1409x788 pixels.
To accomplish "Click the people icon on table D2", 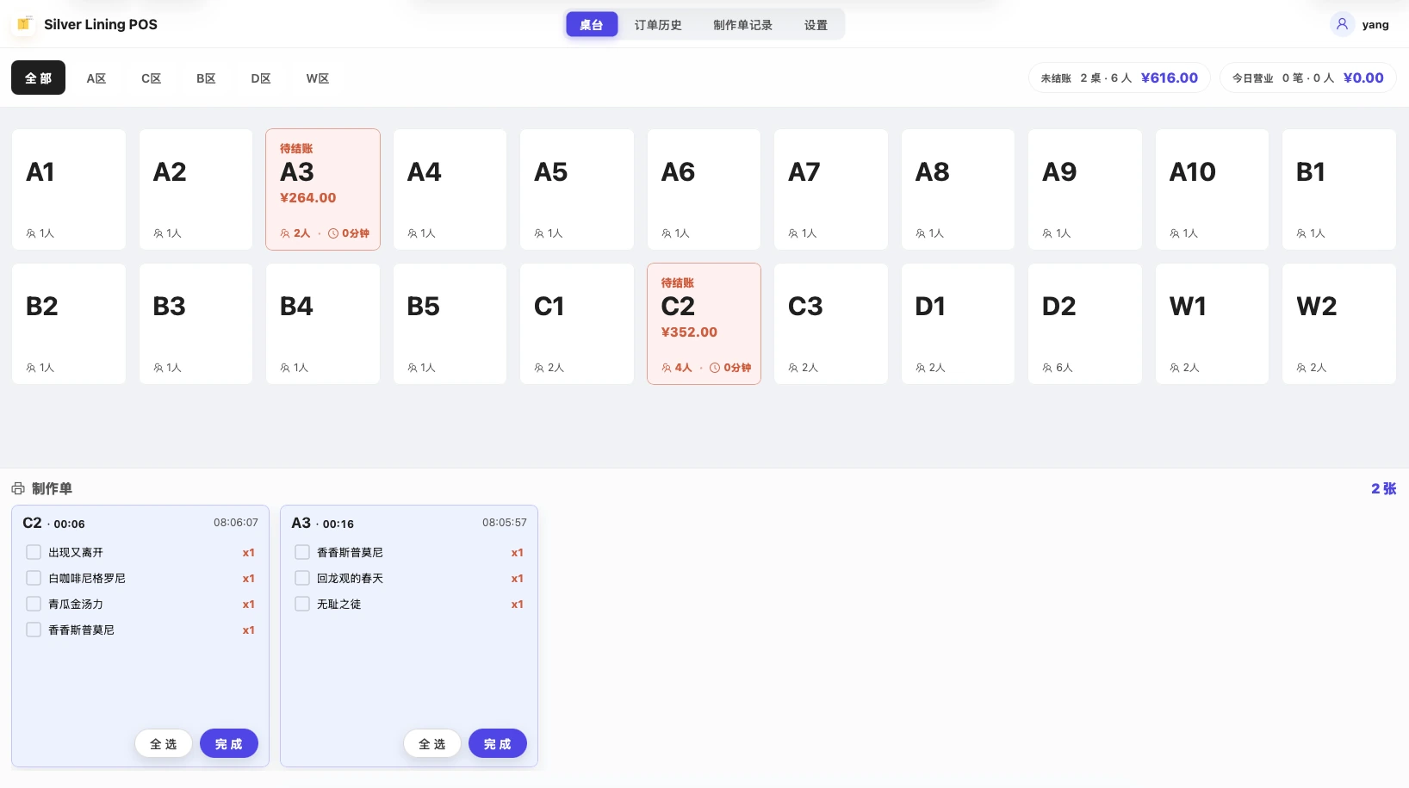I will 1047,368.
